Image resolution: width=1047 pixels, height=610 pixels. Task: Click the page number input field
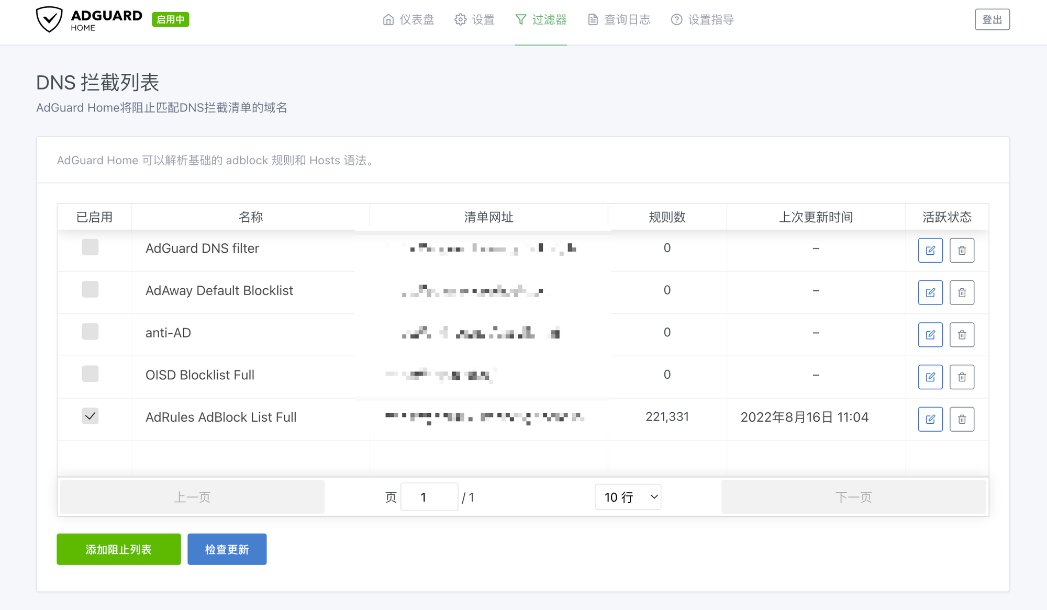[429, 497]
